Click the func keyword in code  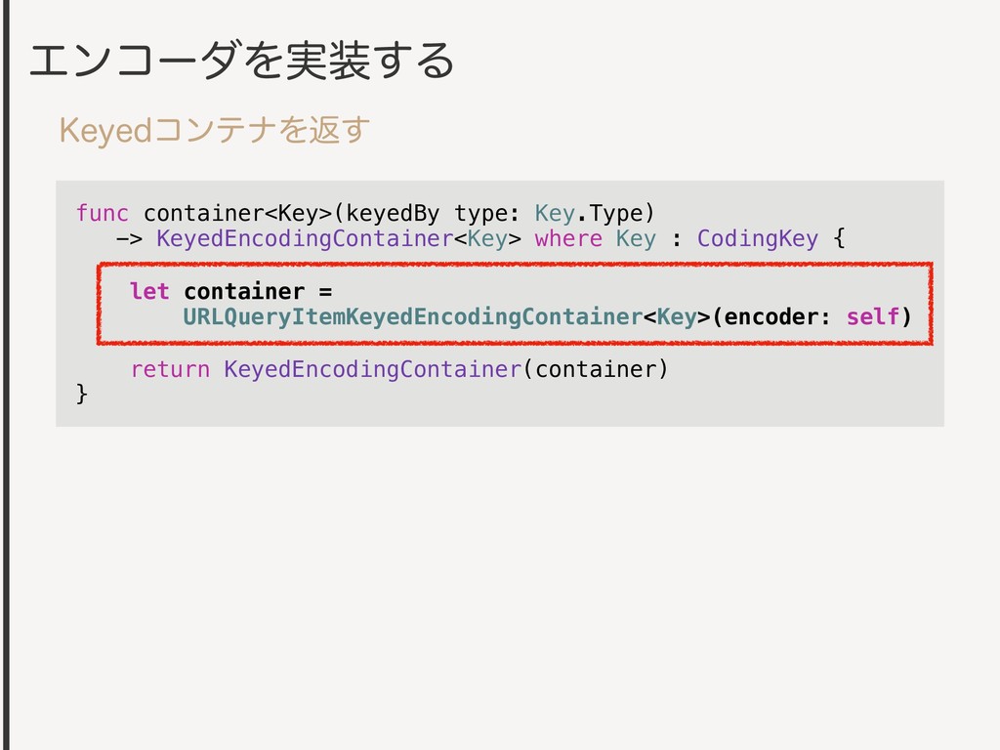102,213
